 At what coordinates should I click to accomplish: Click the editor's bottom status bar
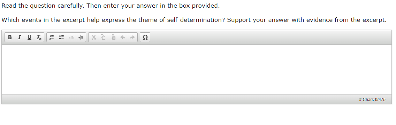coord(197,99)
